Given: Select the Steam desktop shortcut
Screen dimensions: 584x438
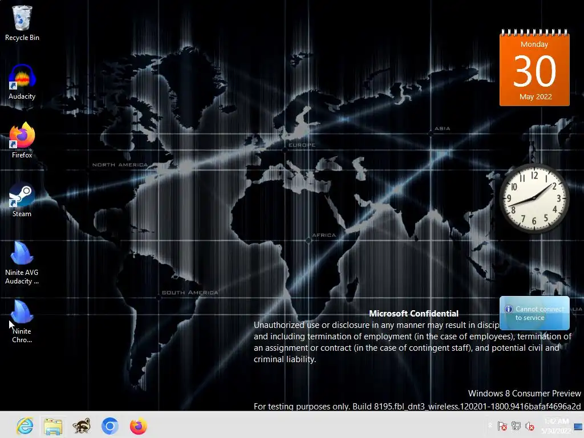Looking at the screenshot, I should 22,200.
